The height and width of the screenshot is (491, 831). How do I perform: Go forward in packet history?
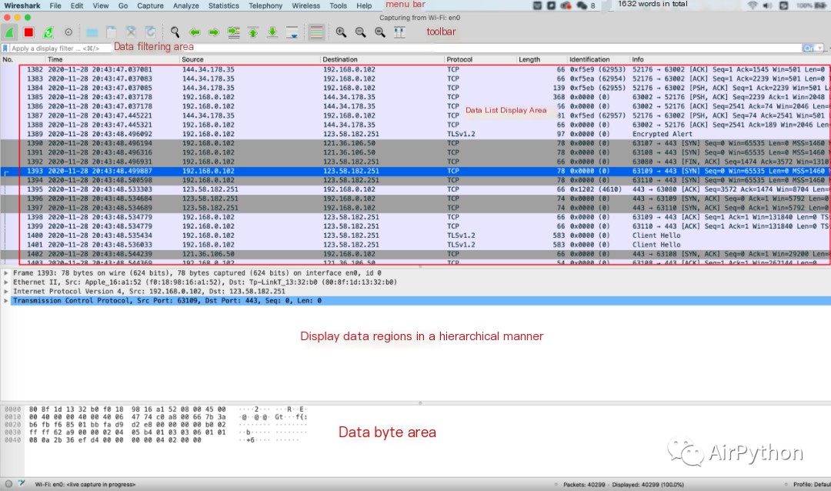(214, 32)
